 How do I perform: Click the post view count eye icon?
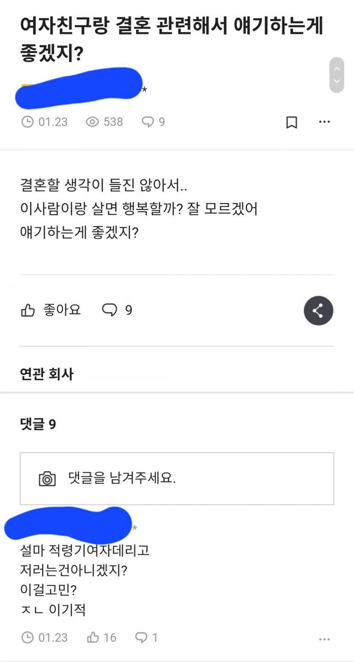point(92,122)
